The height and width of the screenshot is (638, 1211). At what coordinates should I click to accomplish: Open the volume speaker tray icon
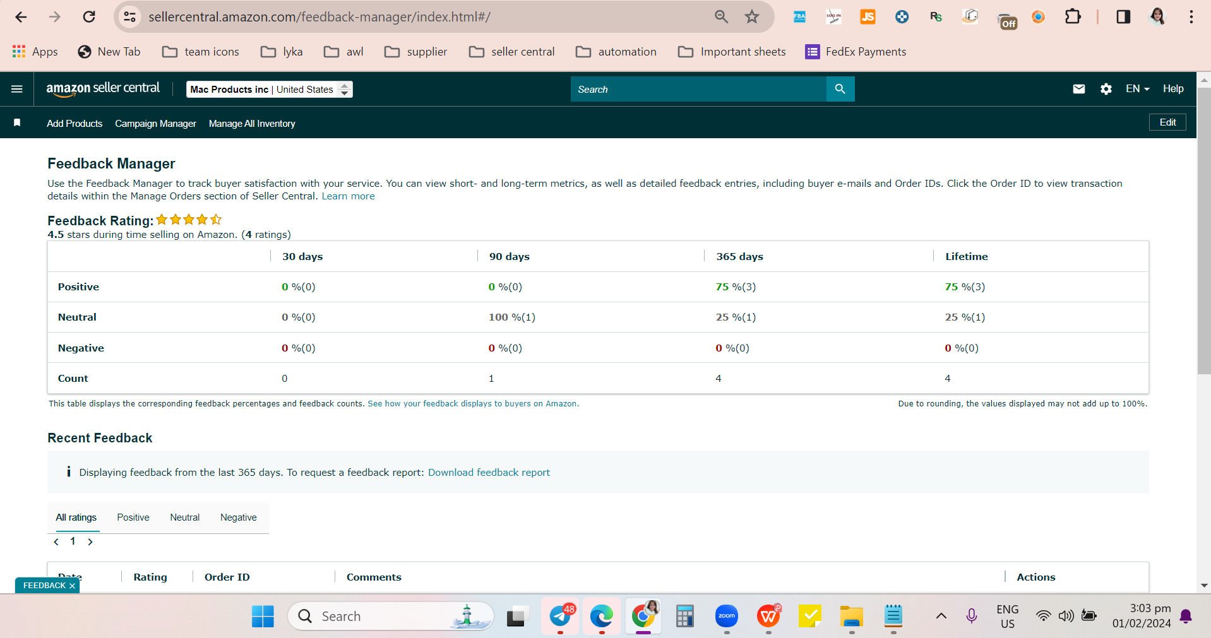tap(1066, 616)
